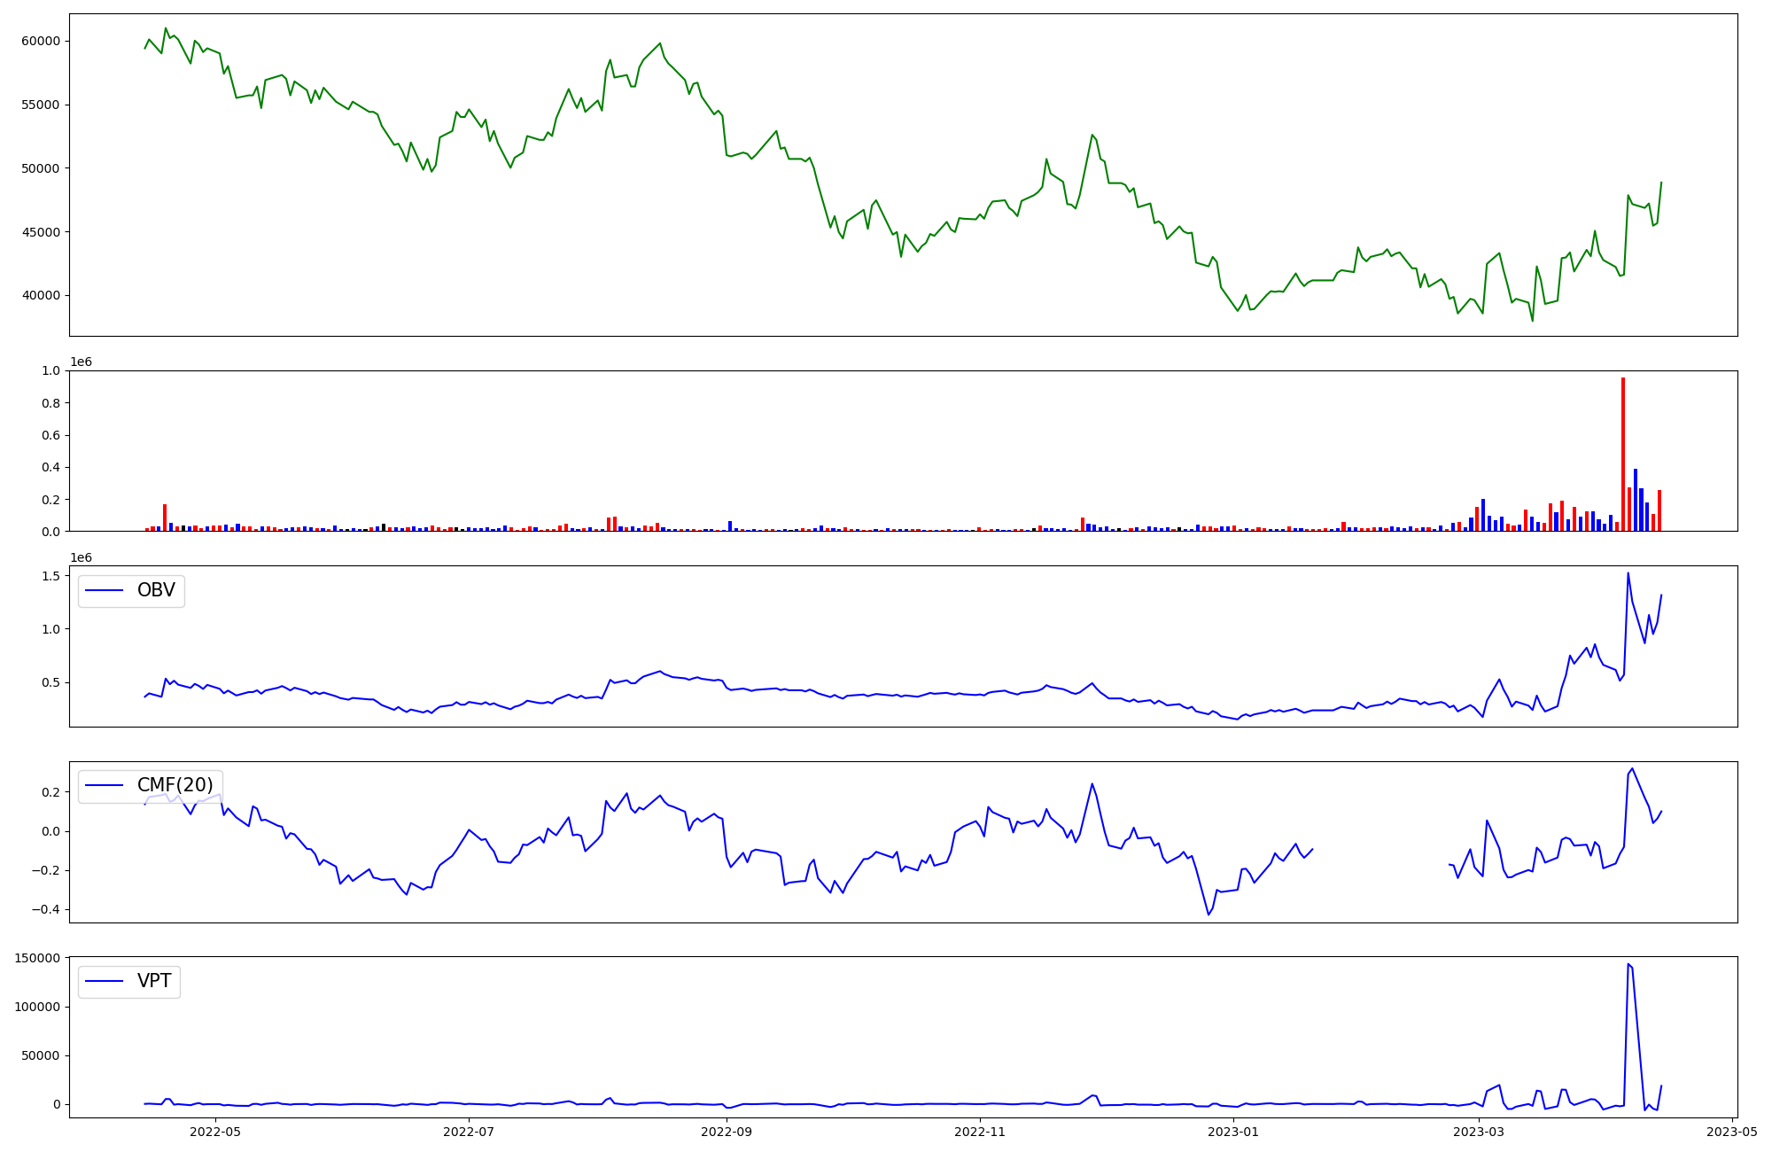
Task: Click the 2022-07 x-axis date label
Action: coord(468,1131)
